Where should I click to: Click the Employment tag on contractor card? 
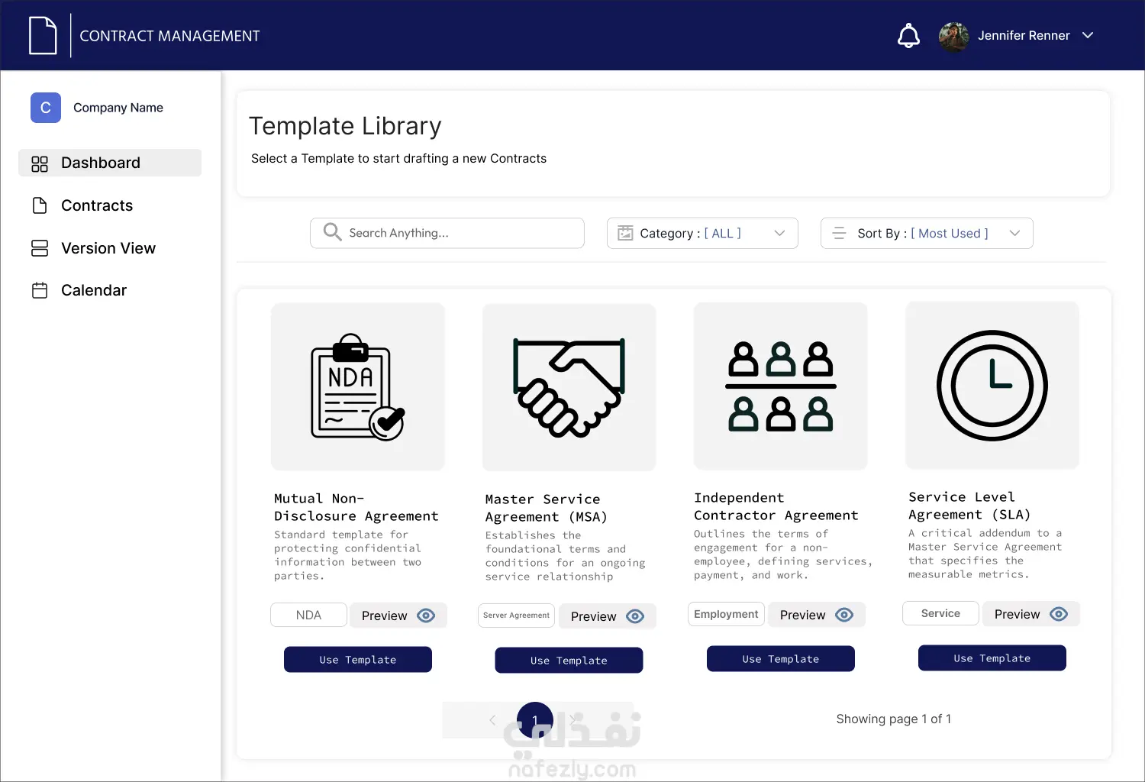[x=726, y=614]
